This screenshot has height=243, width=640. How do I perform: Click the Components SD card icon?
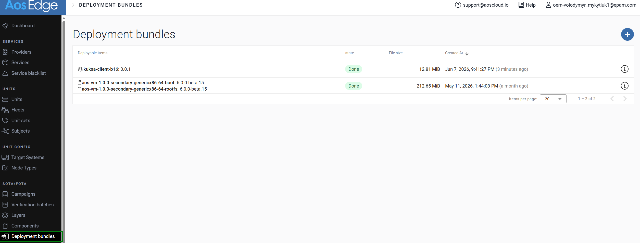click(5, 226)
